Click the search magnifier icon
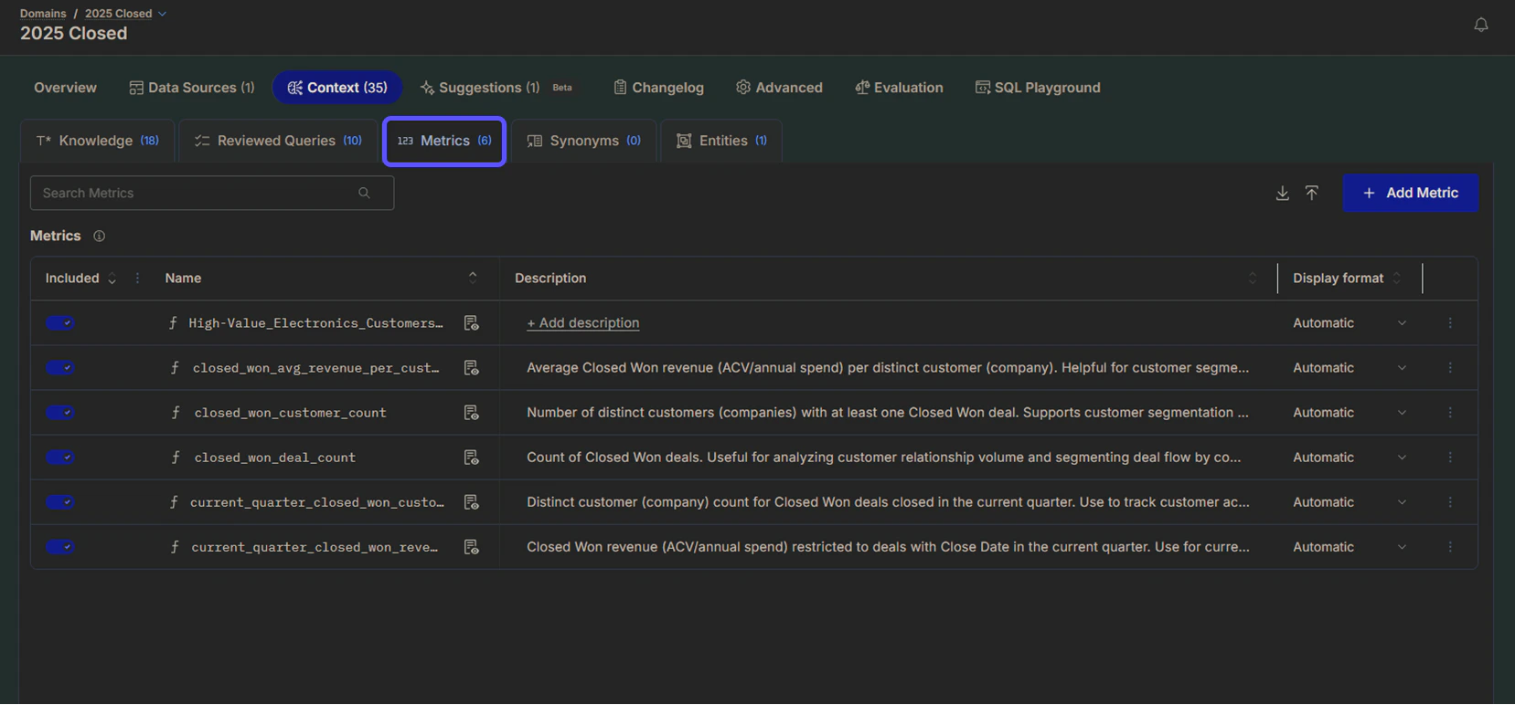Image resolution: width=1515 pixels, height=705 pixels. click(364, 193)
